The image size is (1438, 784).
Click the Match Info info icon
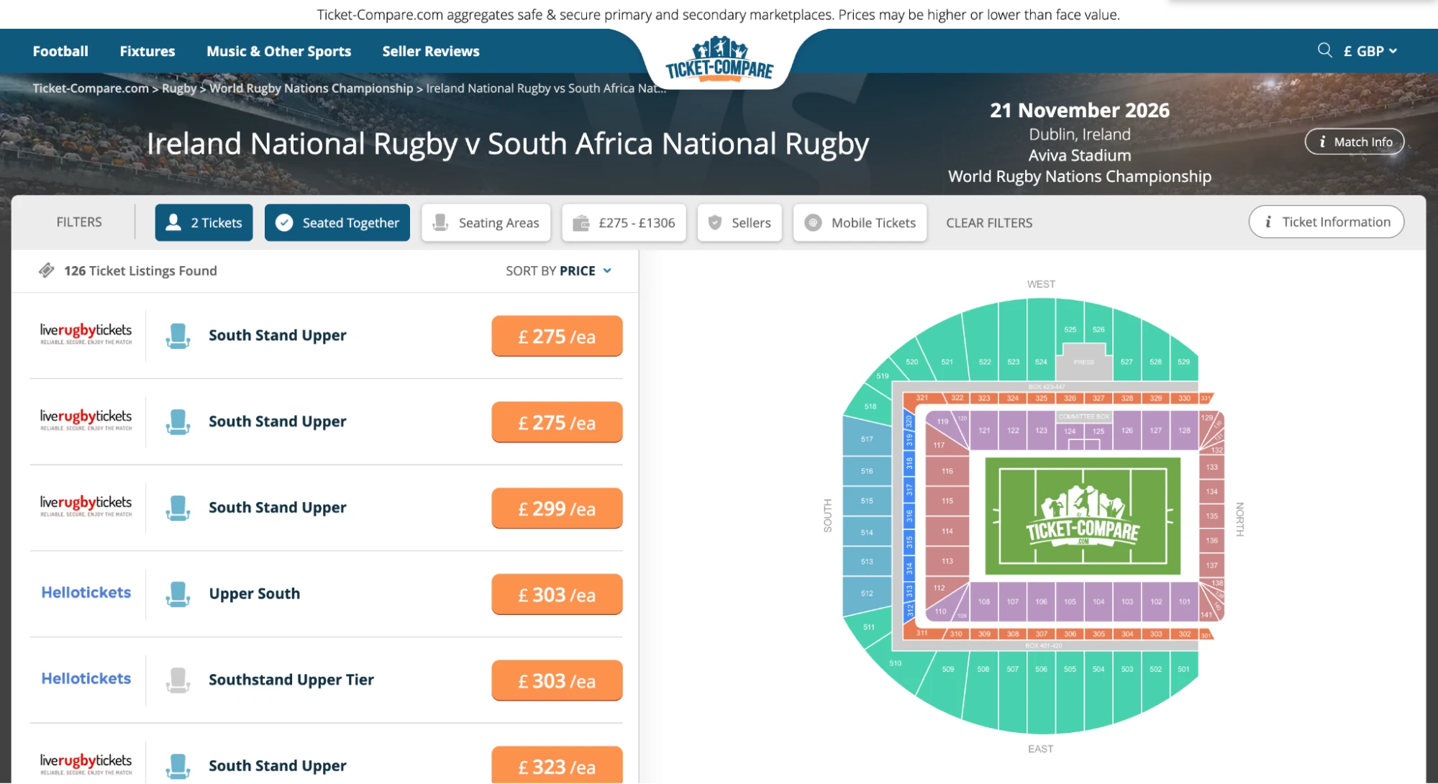[x=1321, y=142]
